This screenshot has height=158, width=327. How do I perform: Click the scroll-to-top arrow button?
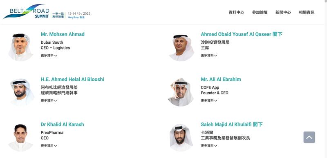pos(309,137)
